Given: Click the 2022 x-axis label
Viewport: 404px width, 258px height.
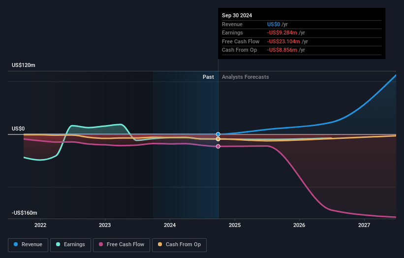Looking at the screenshot, I should click(40, 225).
